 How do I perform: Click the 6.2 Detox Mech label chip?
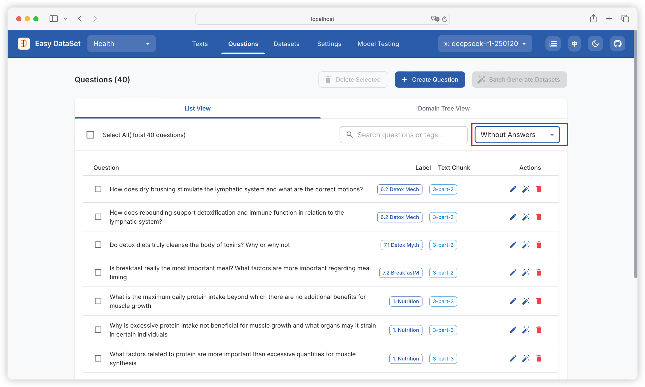point(399,189)
